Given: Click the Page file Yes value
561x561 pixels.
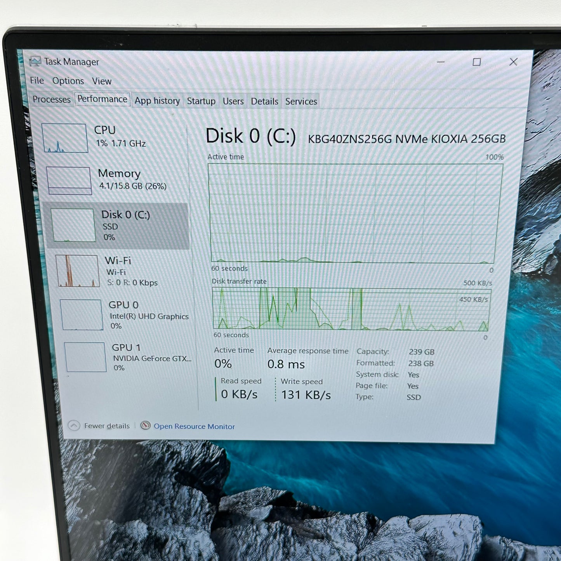Looking at the screenshot, I should click(x=413, y=386).
